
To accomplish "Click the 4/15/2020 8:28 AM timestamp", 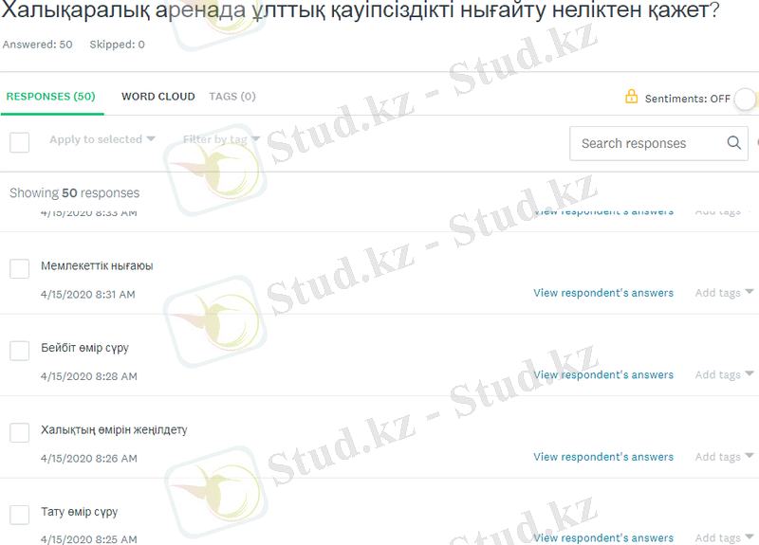I will coord(88,376).
